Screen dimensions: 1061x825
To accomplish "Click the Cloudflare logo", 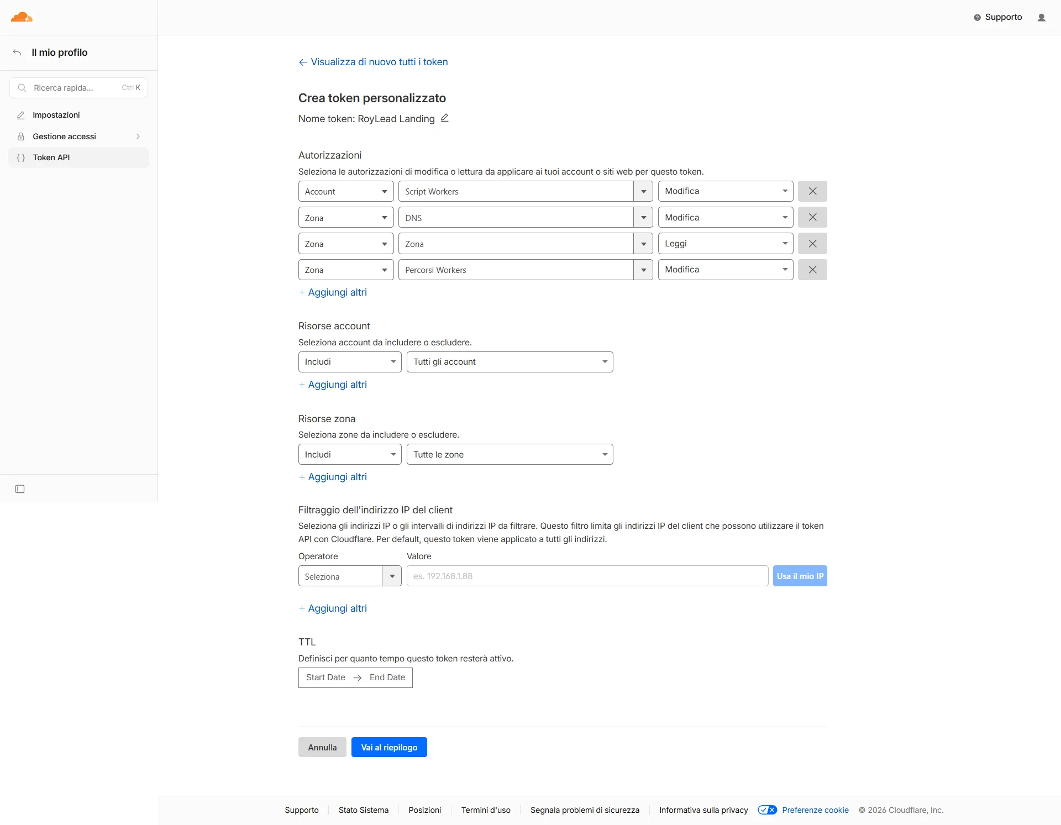I will pos(22,17).
